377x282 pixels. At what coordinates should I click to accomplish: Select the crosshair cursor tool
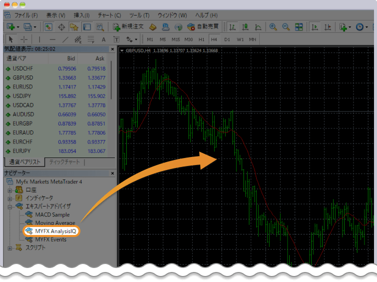coord(24,39)
